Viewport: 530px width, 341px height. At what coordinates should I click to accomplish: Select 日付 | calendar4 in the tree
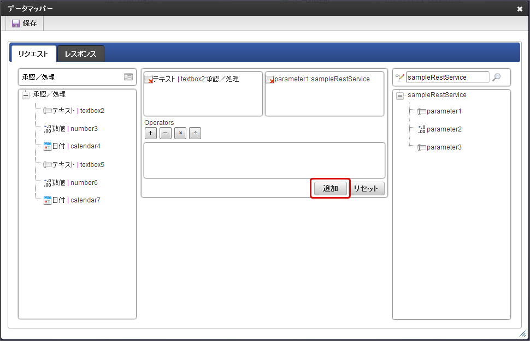point(76,146)
